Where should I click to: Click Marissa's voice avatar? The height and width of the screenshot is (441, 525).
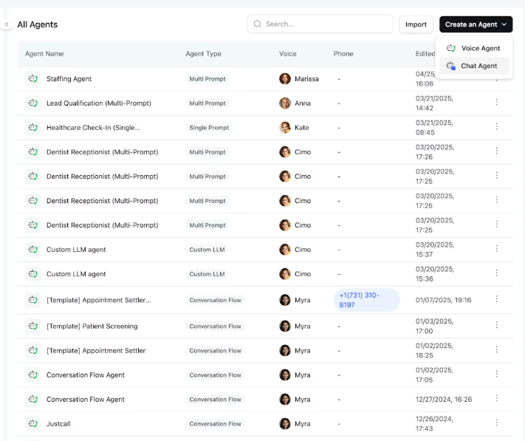(285, 79)
